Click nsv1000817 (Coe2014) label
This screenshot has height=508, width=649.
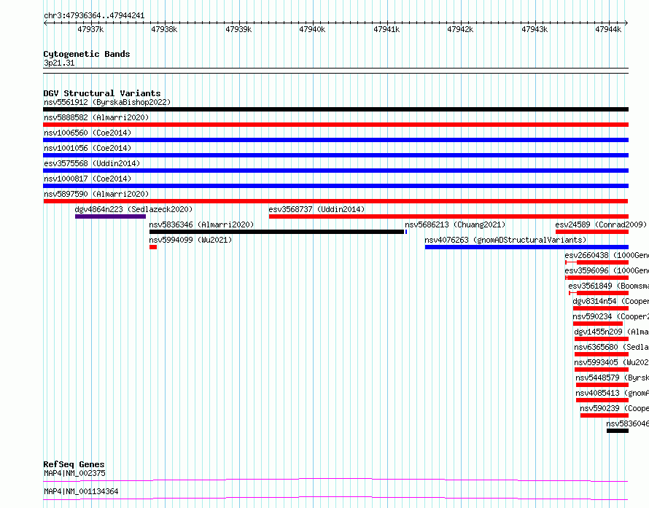pyautogui.click(x=88, y=179)
